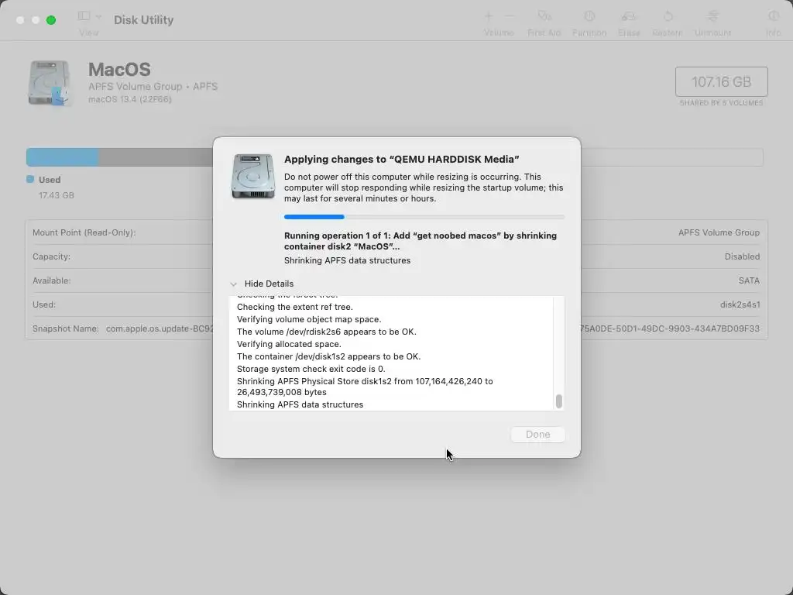Screen dimensions: 793x595
Task: Click the Done button
Action: 537,435
